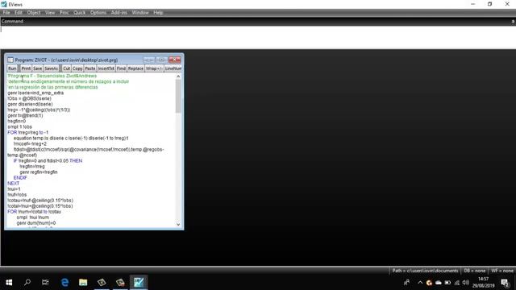Open Microsoft Edge from the taskbar
Viewport: 516px width, 290px height.
pos(64,283)
